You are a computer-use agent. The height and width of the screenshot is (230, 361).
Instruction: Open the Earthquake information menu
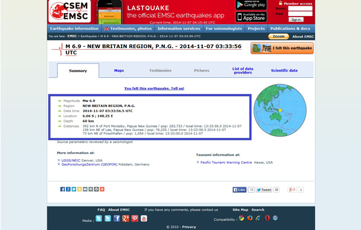(74, 28)
